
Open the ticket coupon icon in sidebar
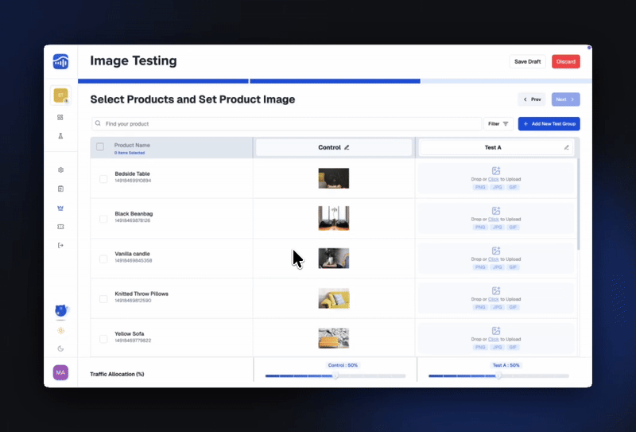60,227
